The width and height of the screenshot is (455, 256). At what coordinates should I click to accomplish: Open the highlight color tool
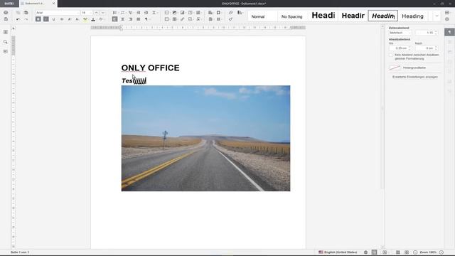point(85,19)
